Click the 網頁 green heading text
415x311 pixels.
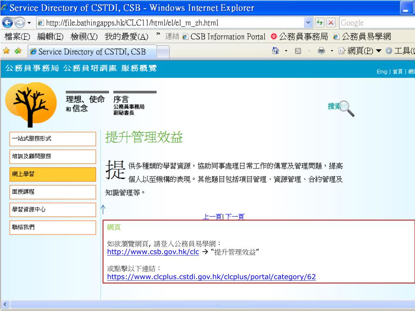pos(114,227)
